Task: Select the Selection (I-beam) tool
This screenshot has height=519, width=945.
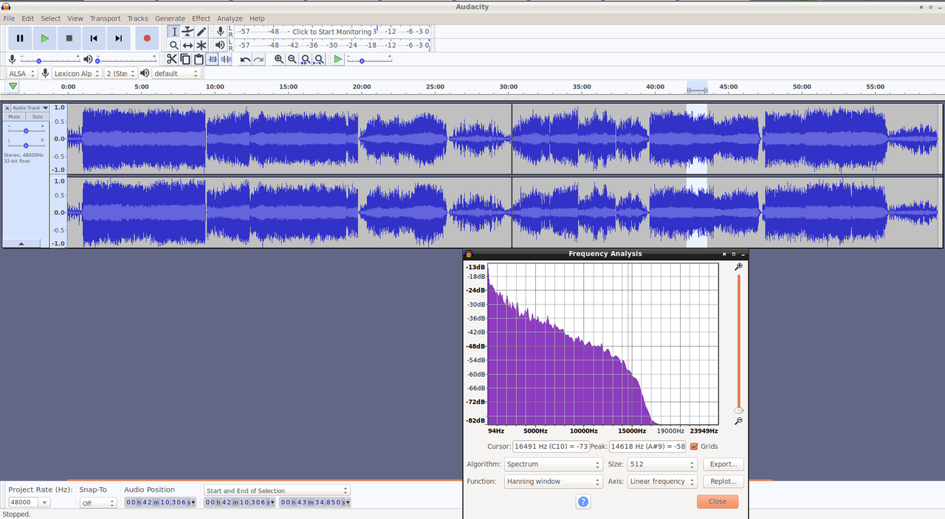Action: tap(174, 32)
